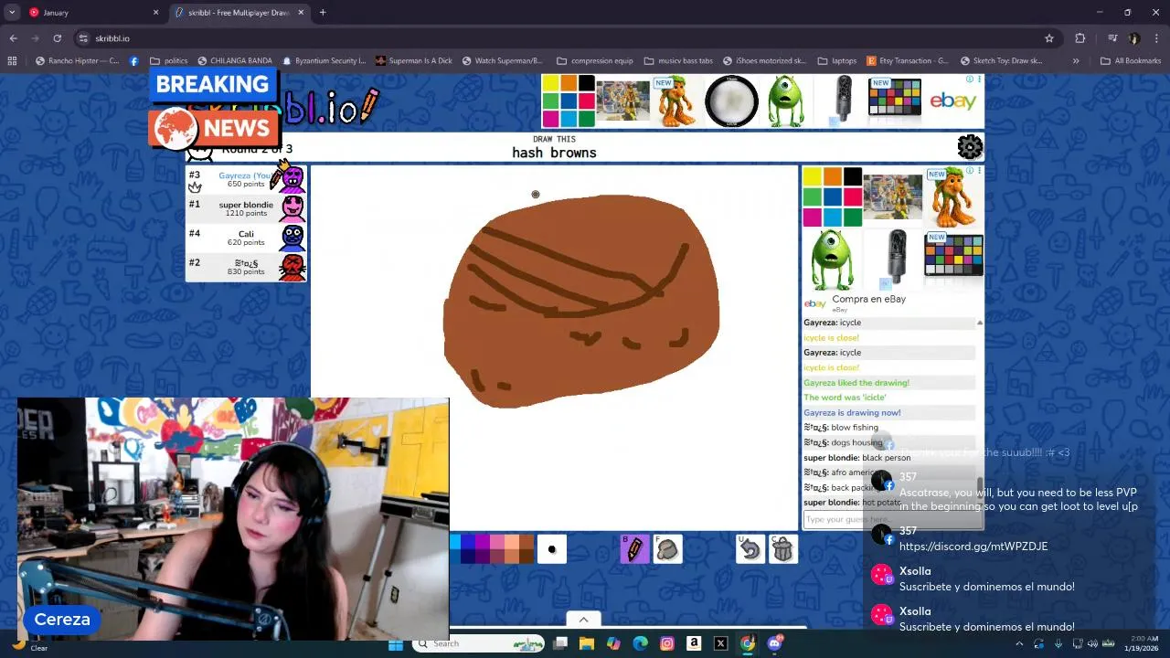
Task: Select the fill bucket tool
Action: point(667,548)
